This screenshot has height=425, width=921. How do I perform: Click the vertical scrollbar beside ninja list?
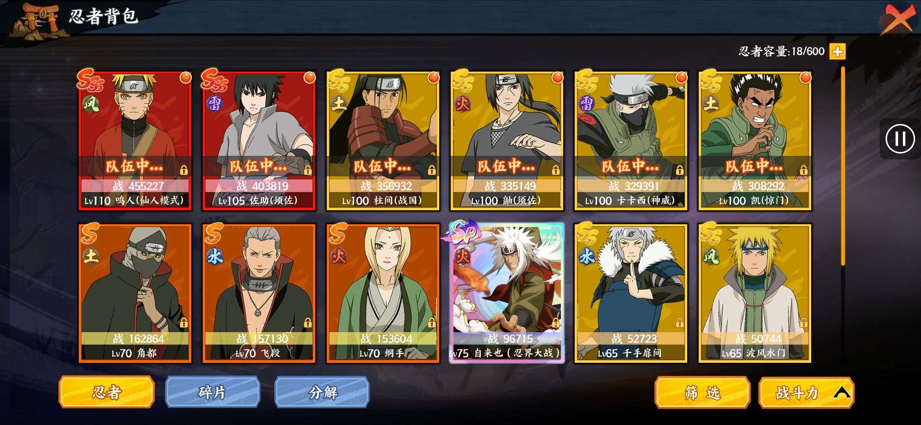pyautogui.click(x=843, y=165)
